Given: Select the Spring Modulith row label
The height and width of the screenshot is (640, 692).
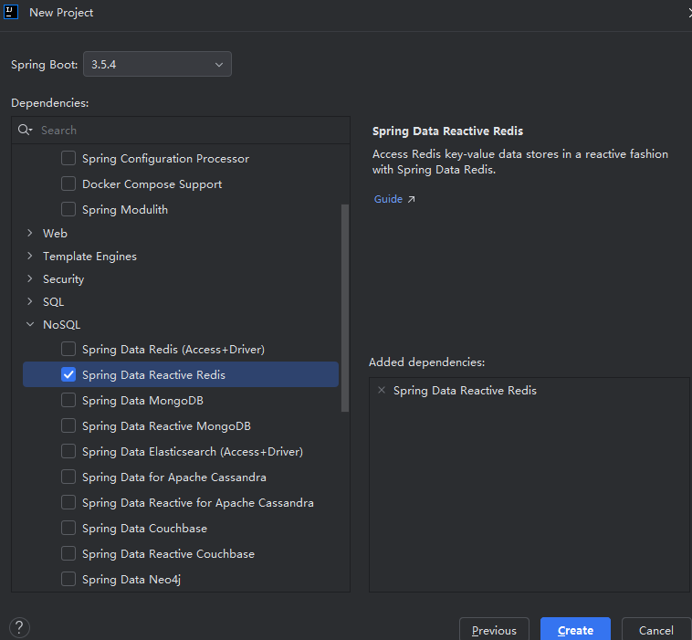Looking at the screenshot, I should coord(125,210).
